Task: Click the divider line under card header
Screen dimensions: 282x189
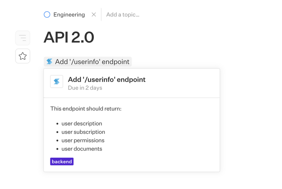Action: click(131, 97)
